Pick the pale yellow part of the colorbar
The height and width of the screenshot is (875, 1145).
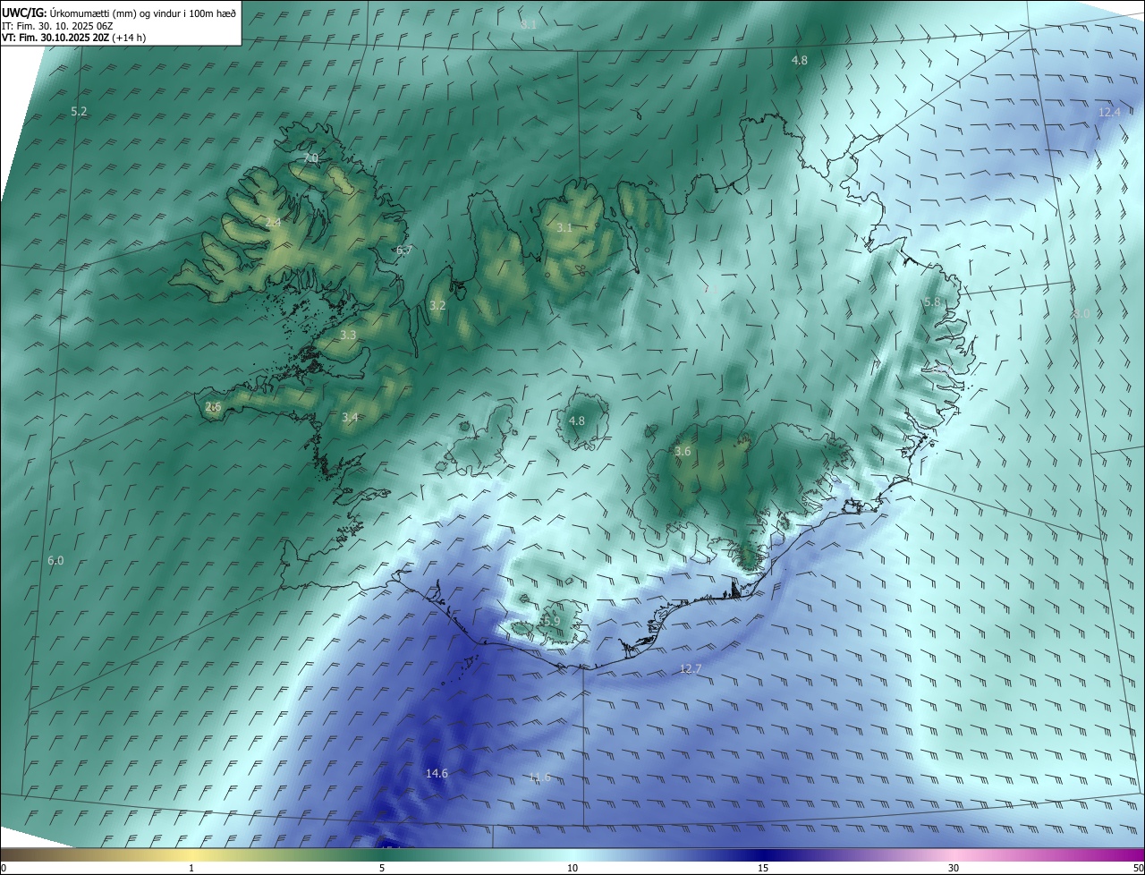pos(192,855)
